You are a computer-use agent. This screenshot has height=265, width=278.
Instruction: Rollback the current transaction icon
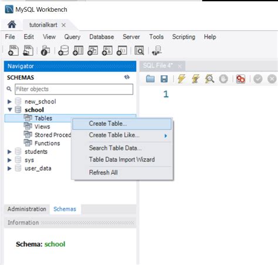(x=272, y=79)
